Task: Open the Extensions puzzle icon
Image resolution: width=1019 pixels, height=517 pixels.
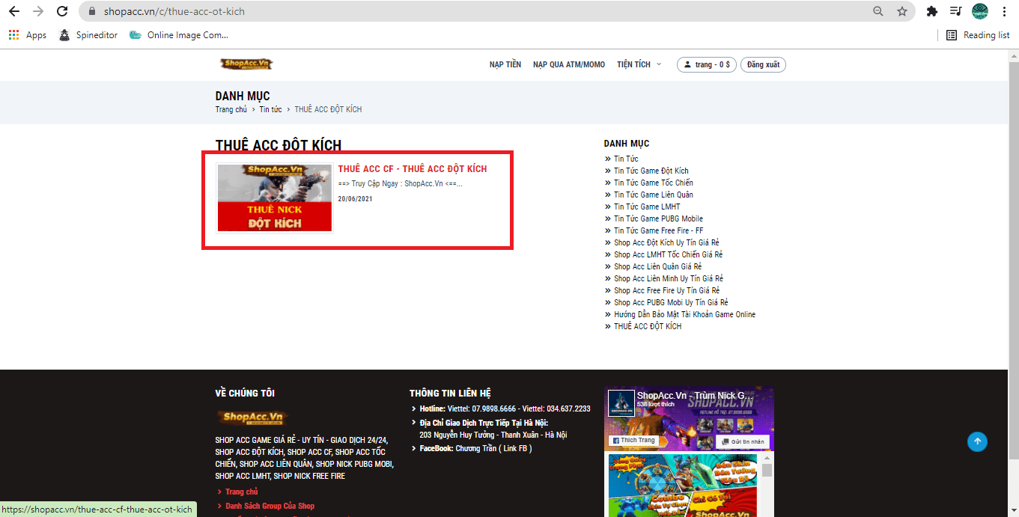Action: [932, 11]
